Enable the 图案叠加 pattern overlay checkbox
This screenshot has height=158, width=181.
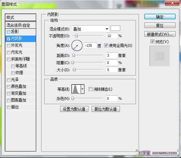click(x=8, y=100)
